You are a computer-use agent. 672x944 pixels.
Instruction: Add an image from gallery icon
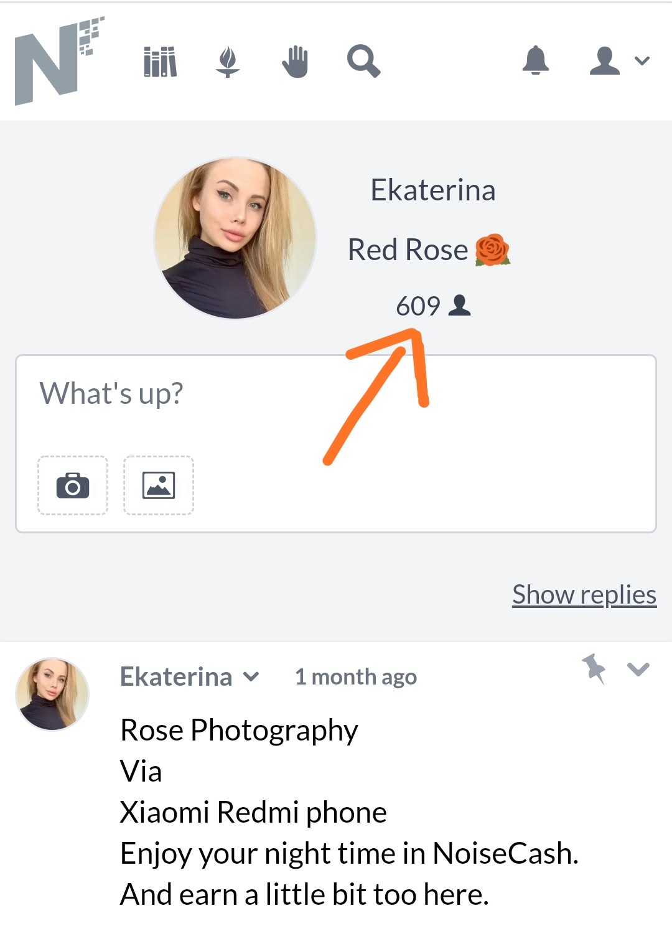pos(159,485)
